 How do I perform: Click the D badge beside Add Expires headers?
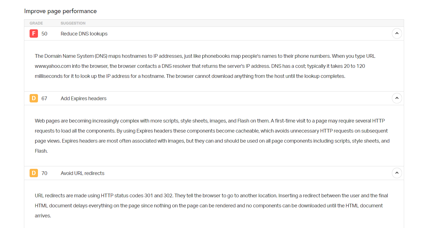click(34, 98)
